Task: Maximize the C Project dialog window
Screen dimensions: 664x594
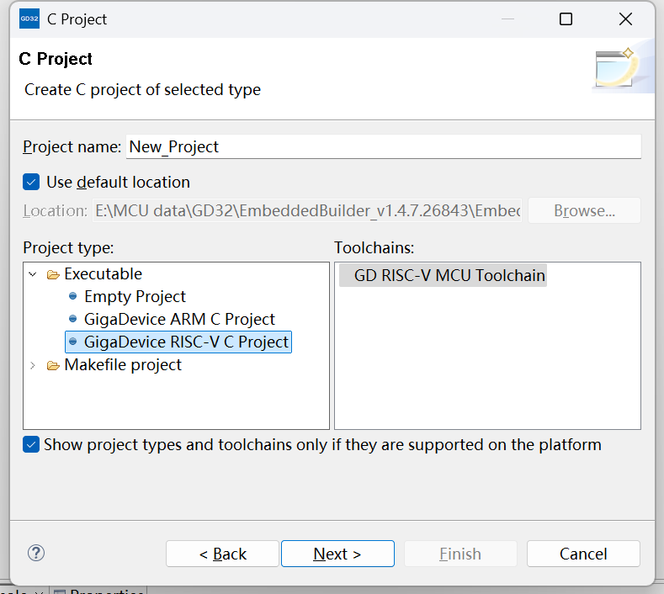Action: (566, 19)
